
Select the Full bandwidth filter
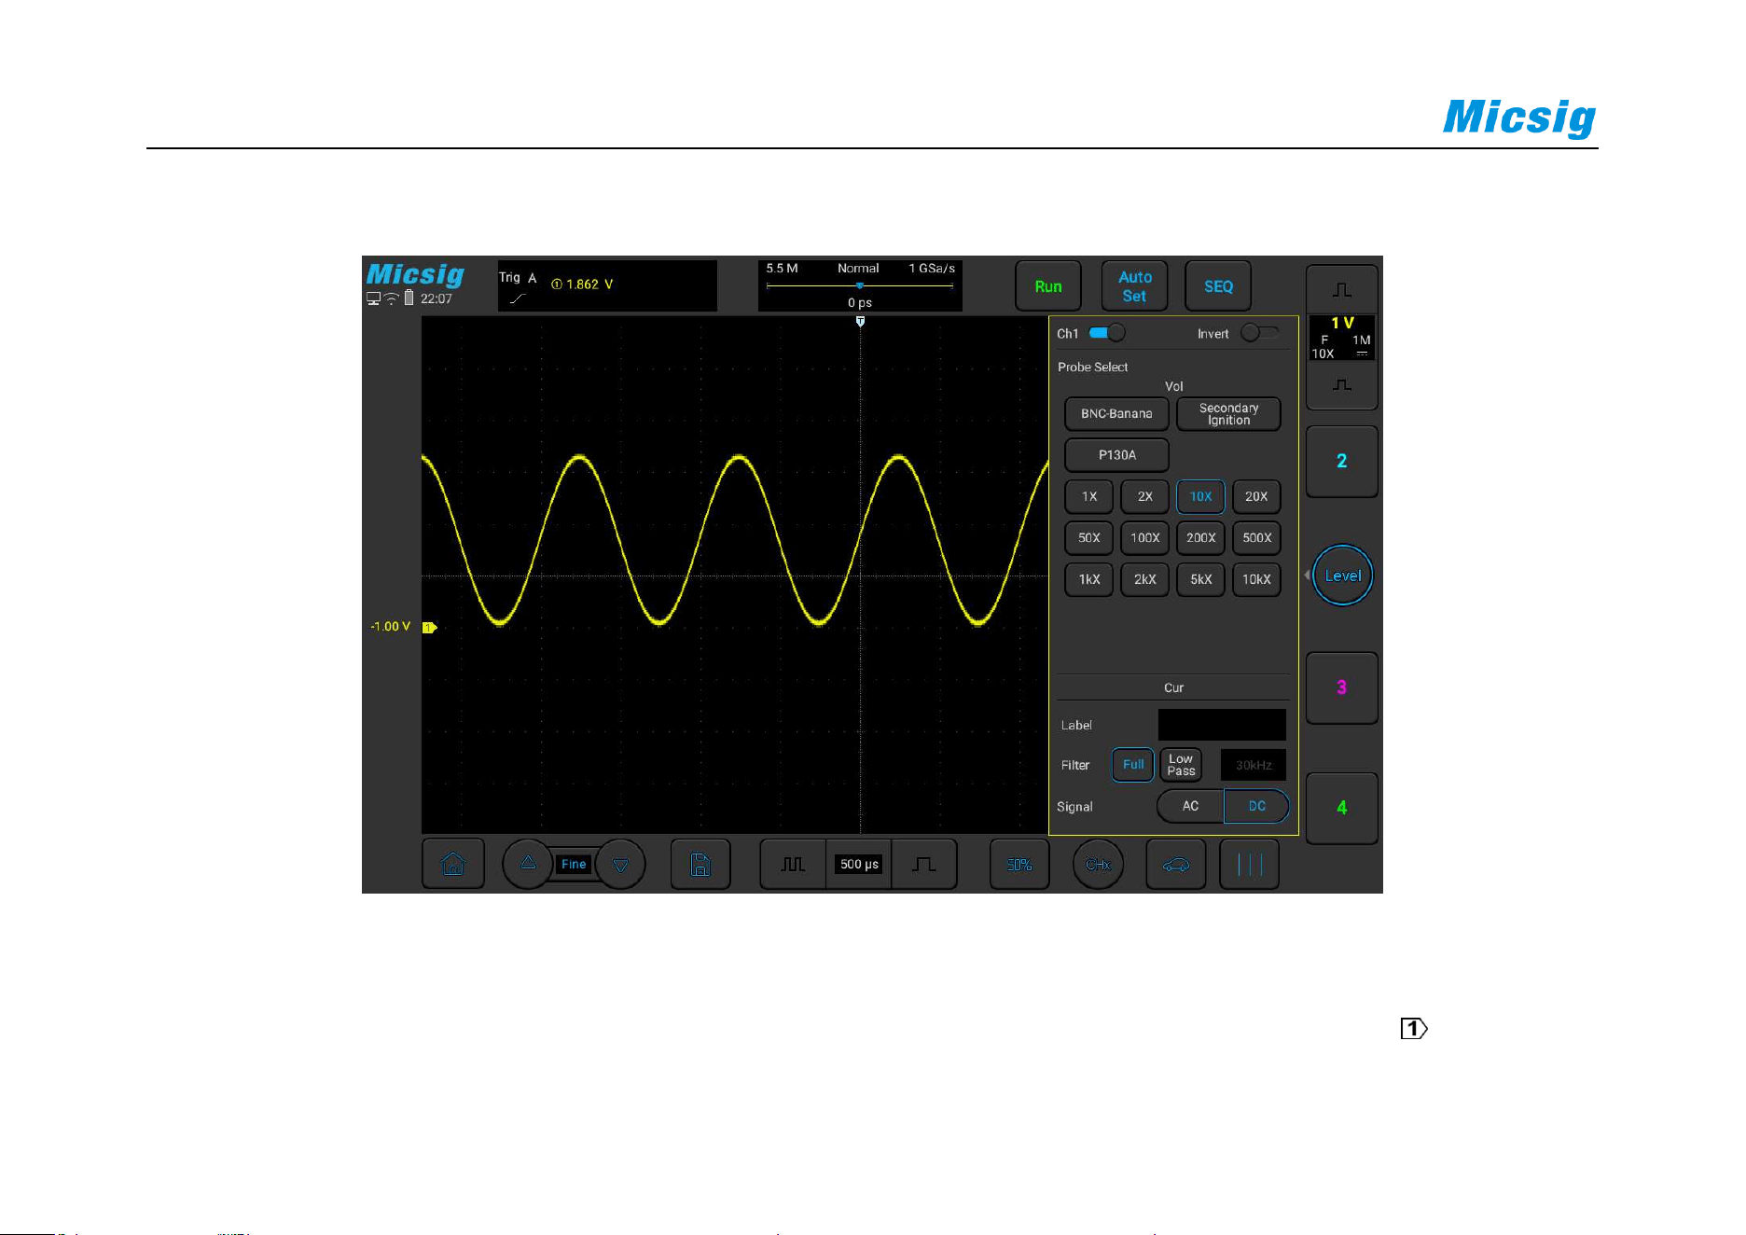[1133, 765]
